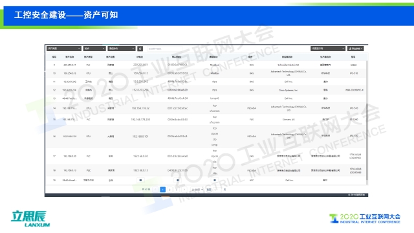This screenshot has height=233, width=414.
Task: Click the export data button with download icon
Action: (x=355, y=49)
